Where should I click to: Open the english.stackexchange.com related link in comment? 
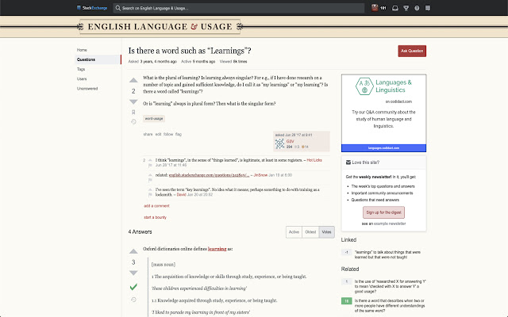pyautogui.click(x=209, y=175)
